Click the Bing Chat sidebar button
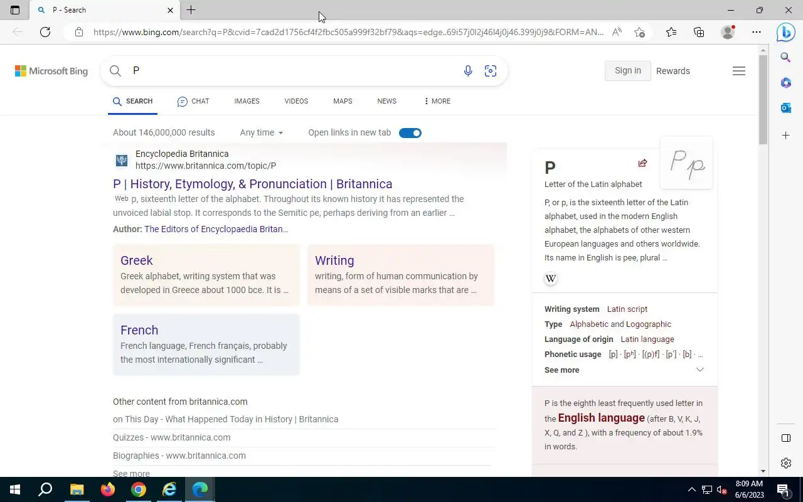 click(785, 31)
